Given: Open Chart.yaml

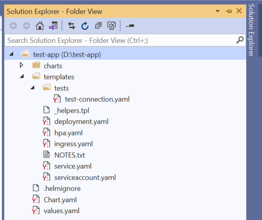Looking at the screenshot, I should point(60,200).
